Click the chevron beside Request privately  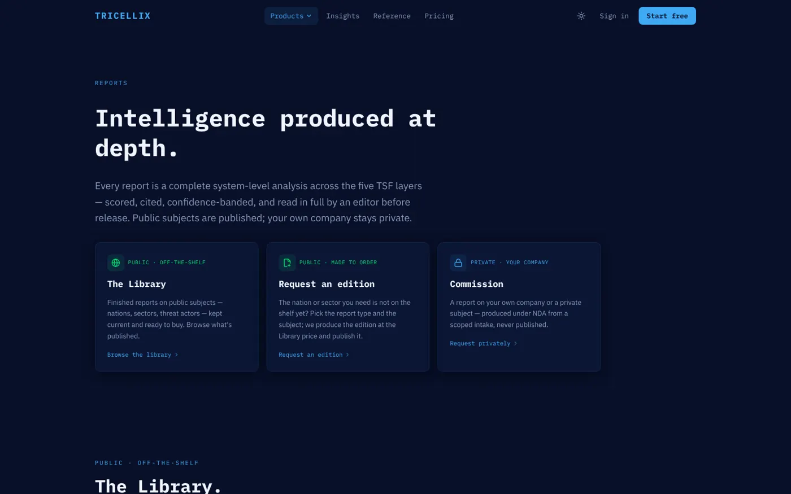coord(515,343)
